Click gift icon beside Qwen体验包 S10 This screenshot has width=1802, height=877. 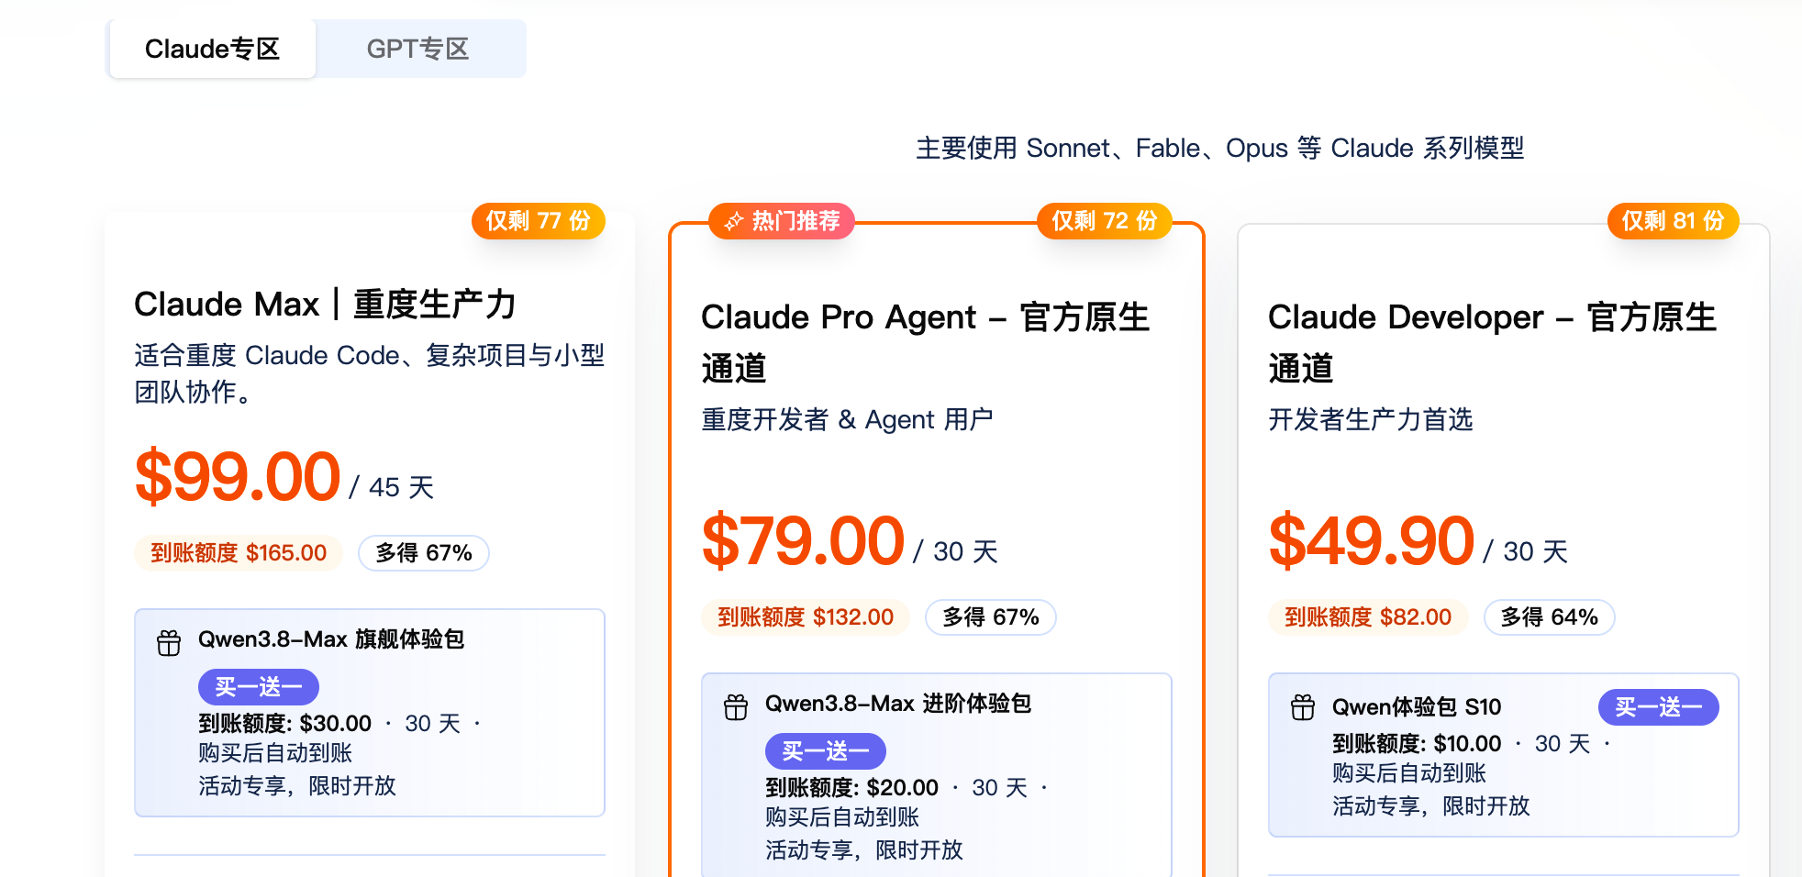[1303, 707]
